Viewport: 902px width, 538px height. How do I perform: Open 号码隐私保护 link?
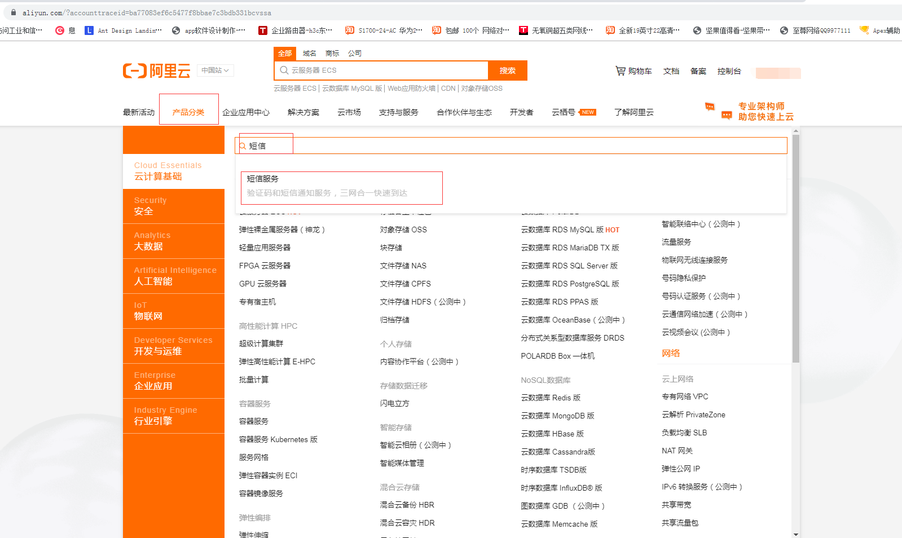pyautogui.click(x=684, y=279)
